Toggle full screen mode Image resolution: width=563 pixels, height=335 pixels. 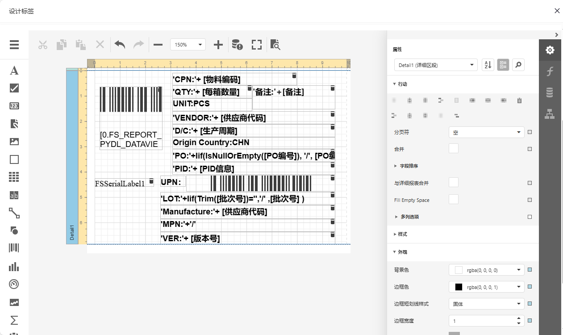256,45
